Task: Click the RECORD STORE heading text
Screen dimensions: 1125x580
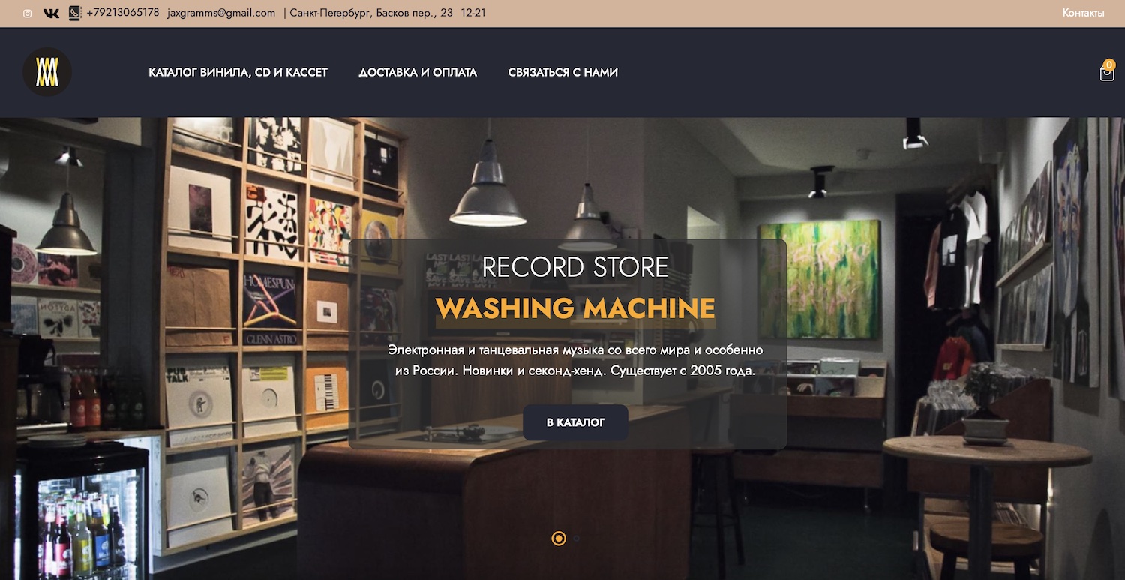Action: [575, 267]
